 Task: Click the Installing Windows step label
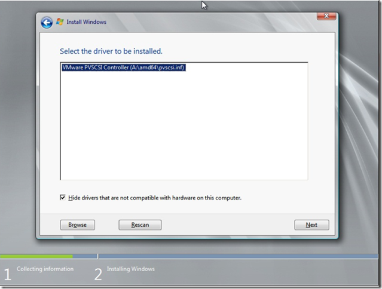click(130, 269)
